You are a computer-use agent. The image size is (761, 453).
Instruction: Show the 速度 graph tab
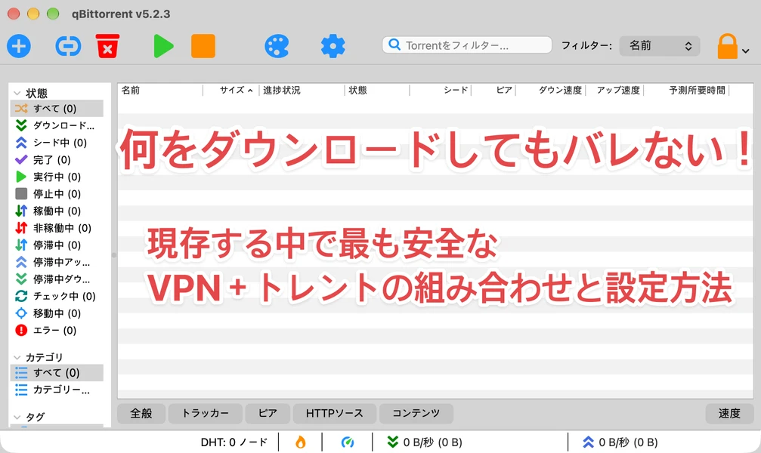729,413
